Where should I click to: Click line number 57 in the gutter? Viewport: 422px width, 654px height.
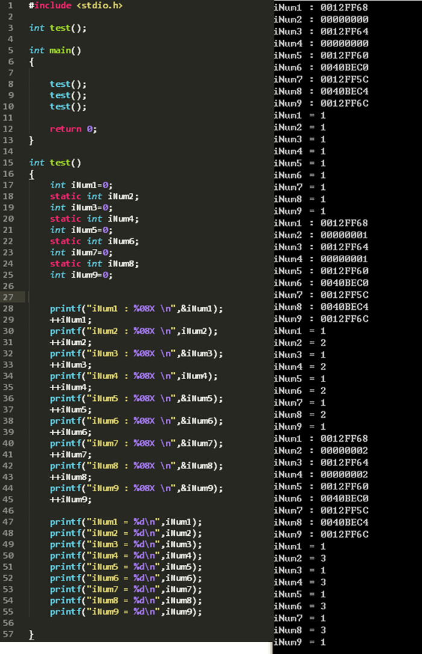(x=8, y=634)
